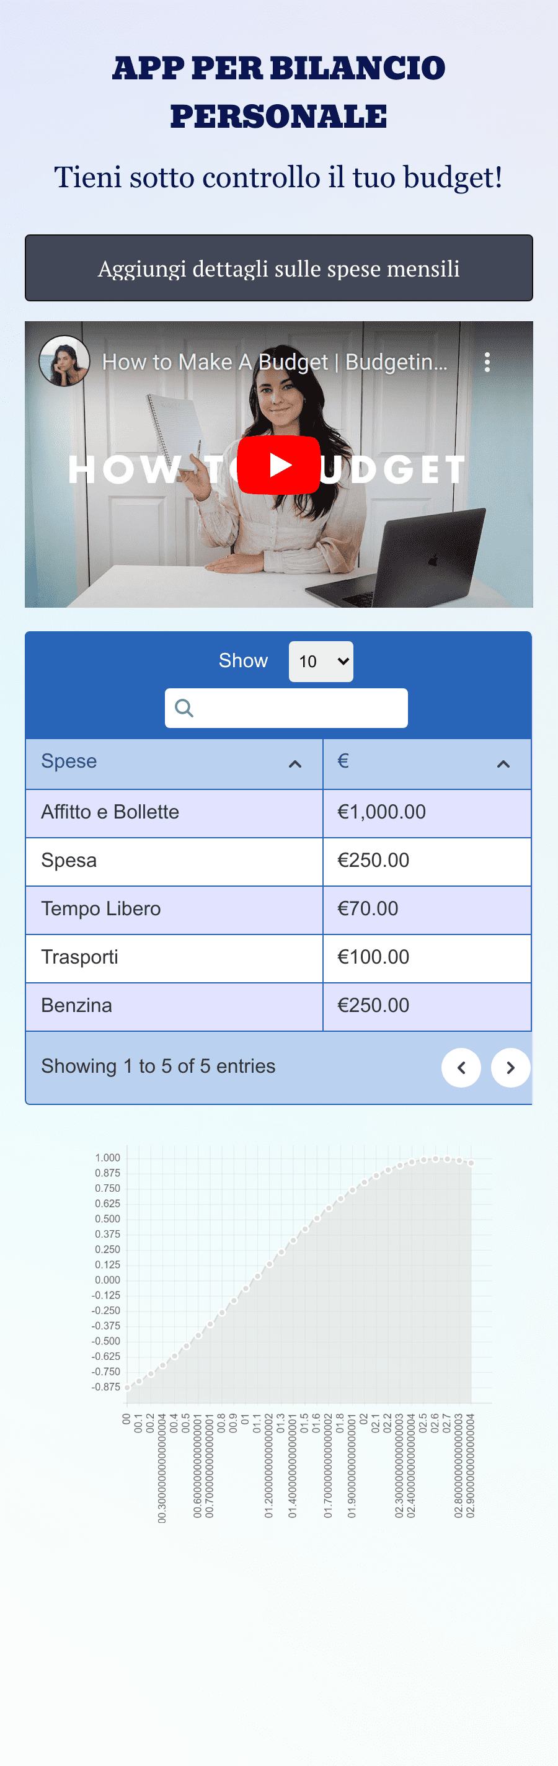Go to previous table page
The image size is (558, 1766).
pos(461,1067)
